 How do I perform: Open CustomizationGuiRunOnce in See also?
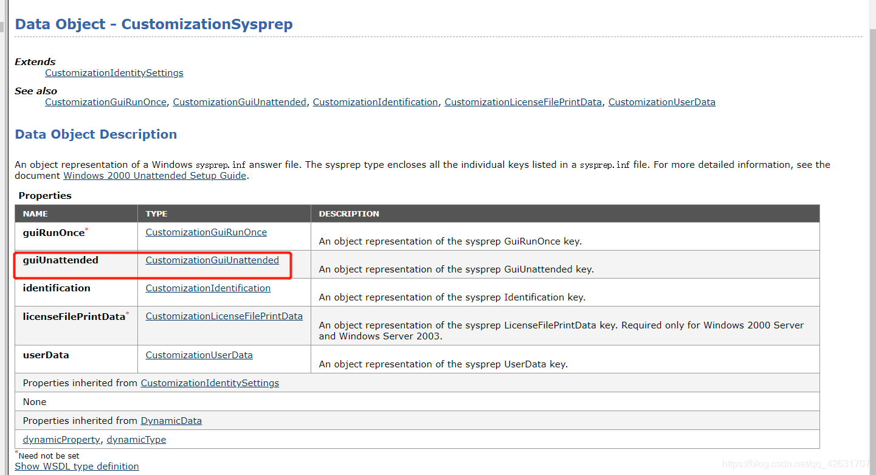(106, 102)
